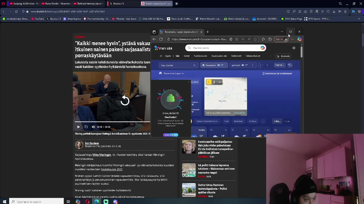Play the video with play button
This screenshot has width=364, height=204.
78,127
